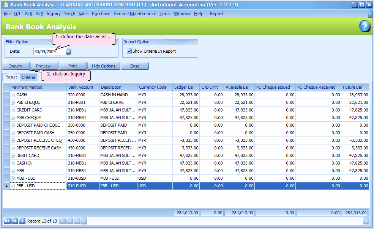Viewport: 374px width, 229px height.
Task: Click the horizontal scroll left arrow
Action: point(84,221)
